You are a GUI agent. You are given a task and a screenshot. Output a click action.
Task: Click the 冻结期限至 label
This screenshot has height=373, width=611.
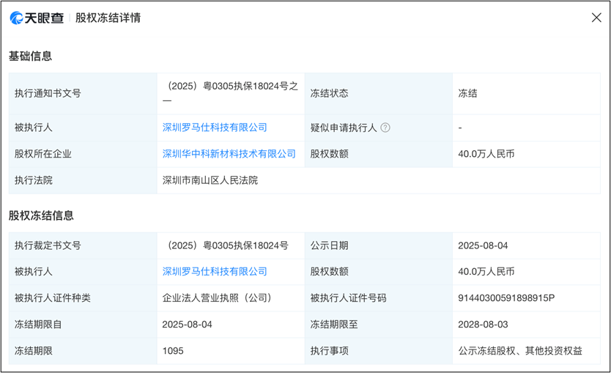pyautogui.click(x=334, y=325)
